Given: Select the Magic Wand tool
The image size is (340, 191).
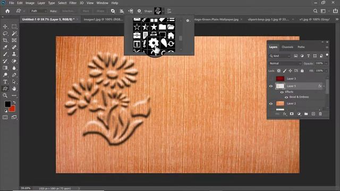Looking at the screenshot, I should tap(14, 33).
